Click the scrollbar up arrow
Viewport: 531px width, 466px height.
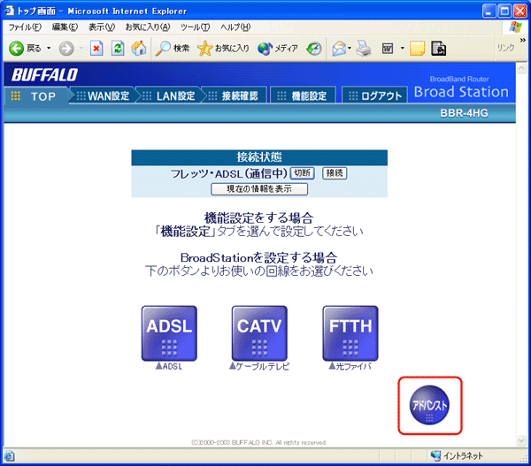coord(521,69)
